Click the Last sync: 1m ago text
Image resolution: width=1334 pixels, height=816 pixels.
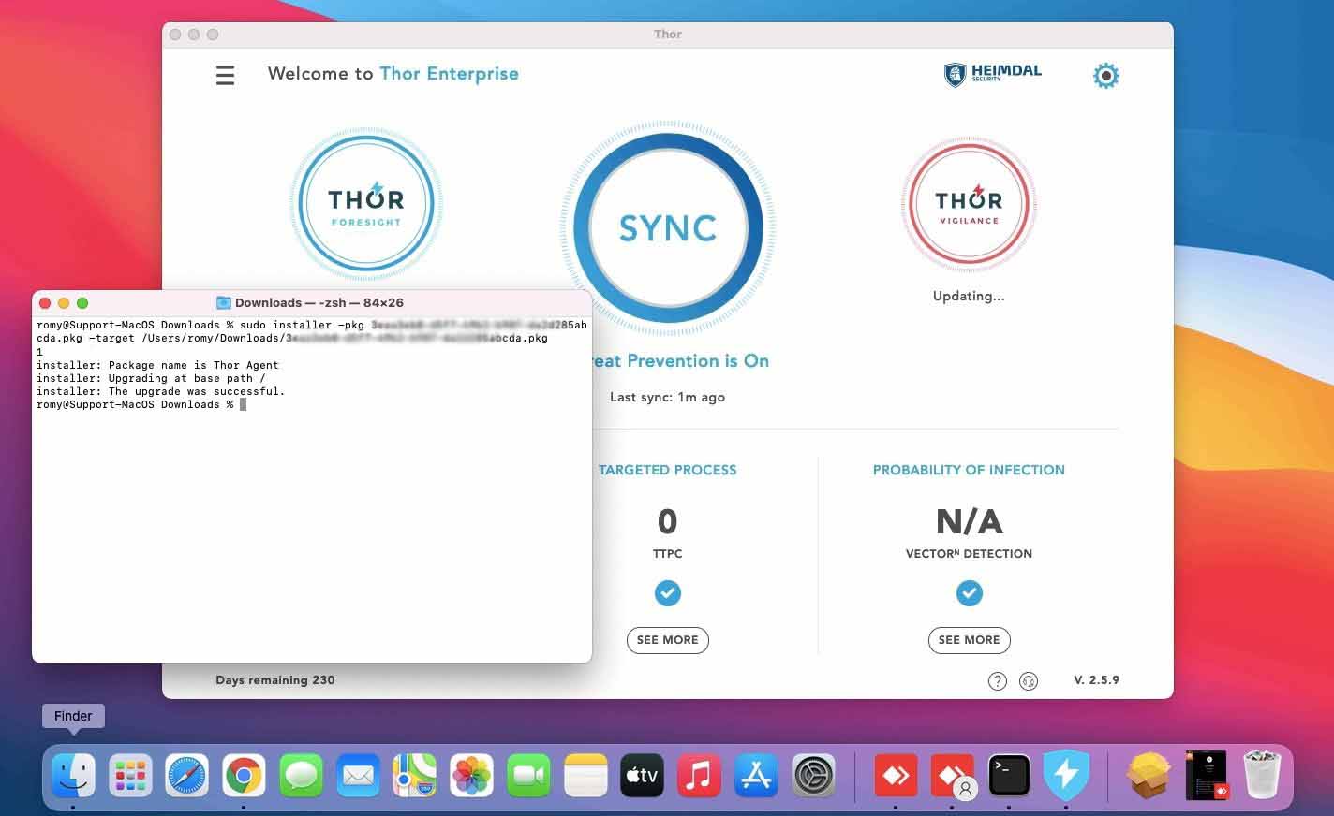coord(668,397)
